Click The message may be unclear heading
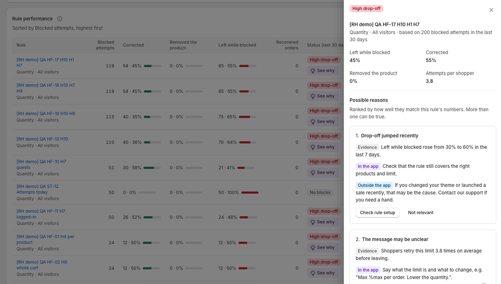Viewport: 501px width, 284px height. [395, 240]
